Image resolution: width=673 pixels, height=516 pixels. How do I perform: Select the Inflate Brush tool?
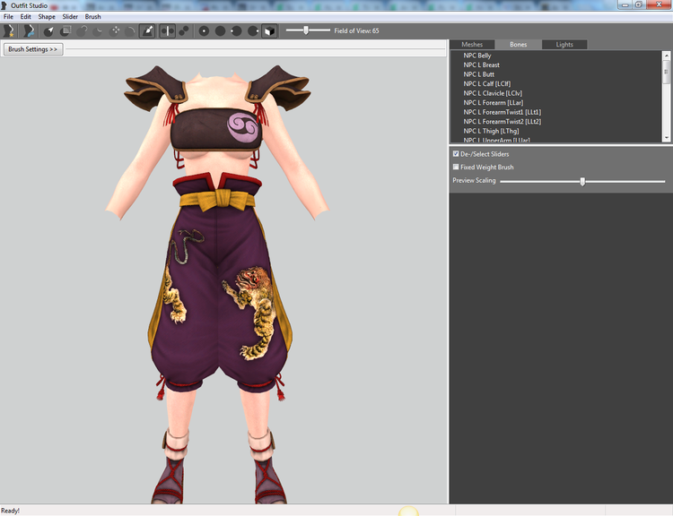pos(82,30)
